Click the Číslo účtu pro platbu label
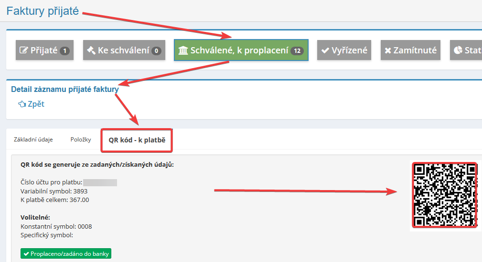Screen dimensions: 482x262 click(x=52, y=182)
